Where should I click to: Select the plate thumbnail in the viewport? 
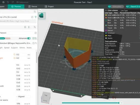coord(42,16)
